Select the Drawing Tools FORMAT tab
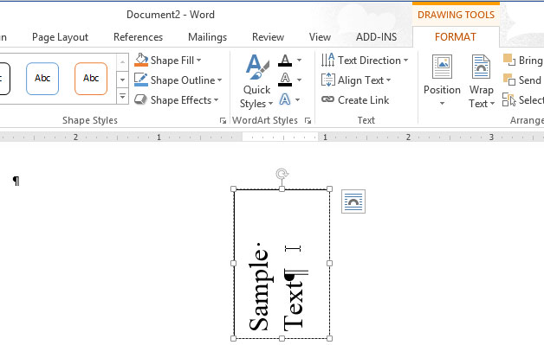 coord(456,37)
